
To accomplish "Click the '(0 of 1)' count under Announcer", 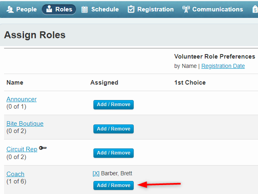I will pyautogui.click(x=16, y=107).
